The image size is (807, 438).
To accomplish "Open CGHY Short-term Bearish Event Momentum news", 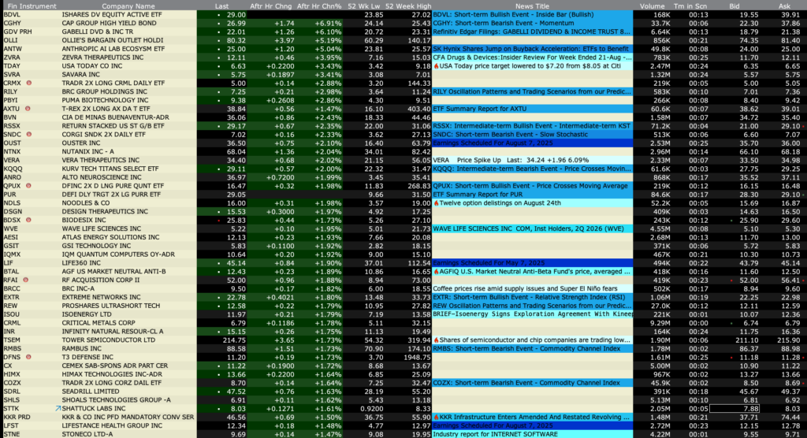I will [532, 23].
